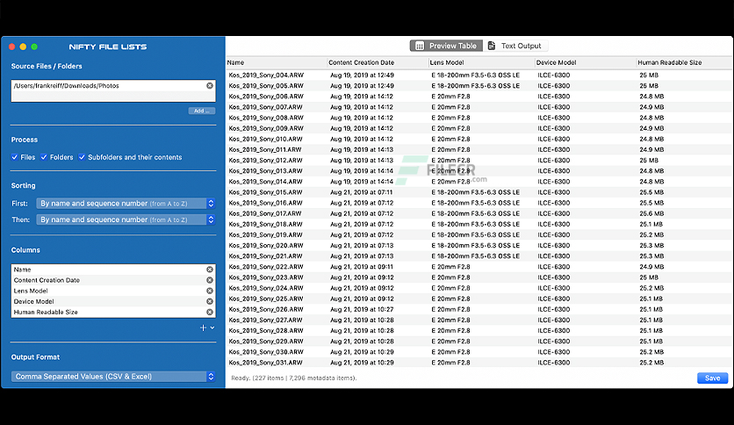Viewport: 734px width, 425px height.
Task: Open the First sorting dropdown
Action: [126, 204]
